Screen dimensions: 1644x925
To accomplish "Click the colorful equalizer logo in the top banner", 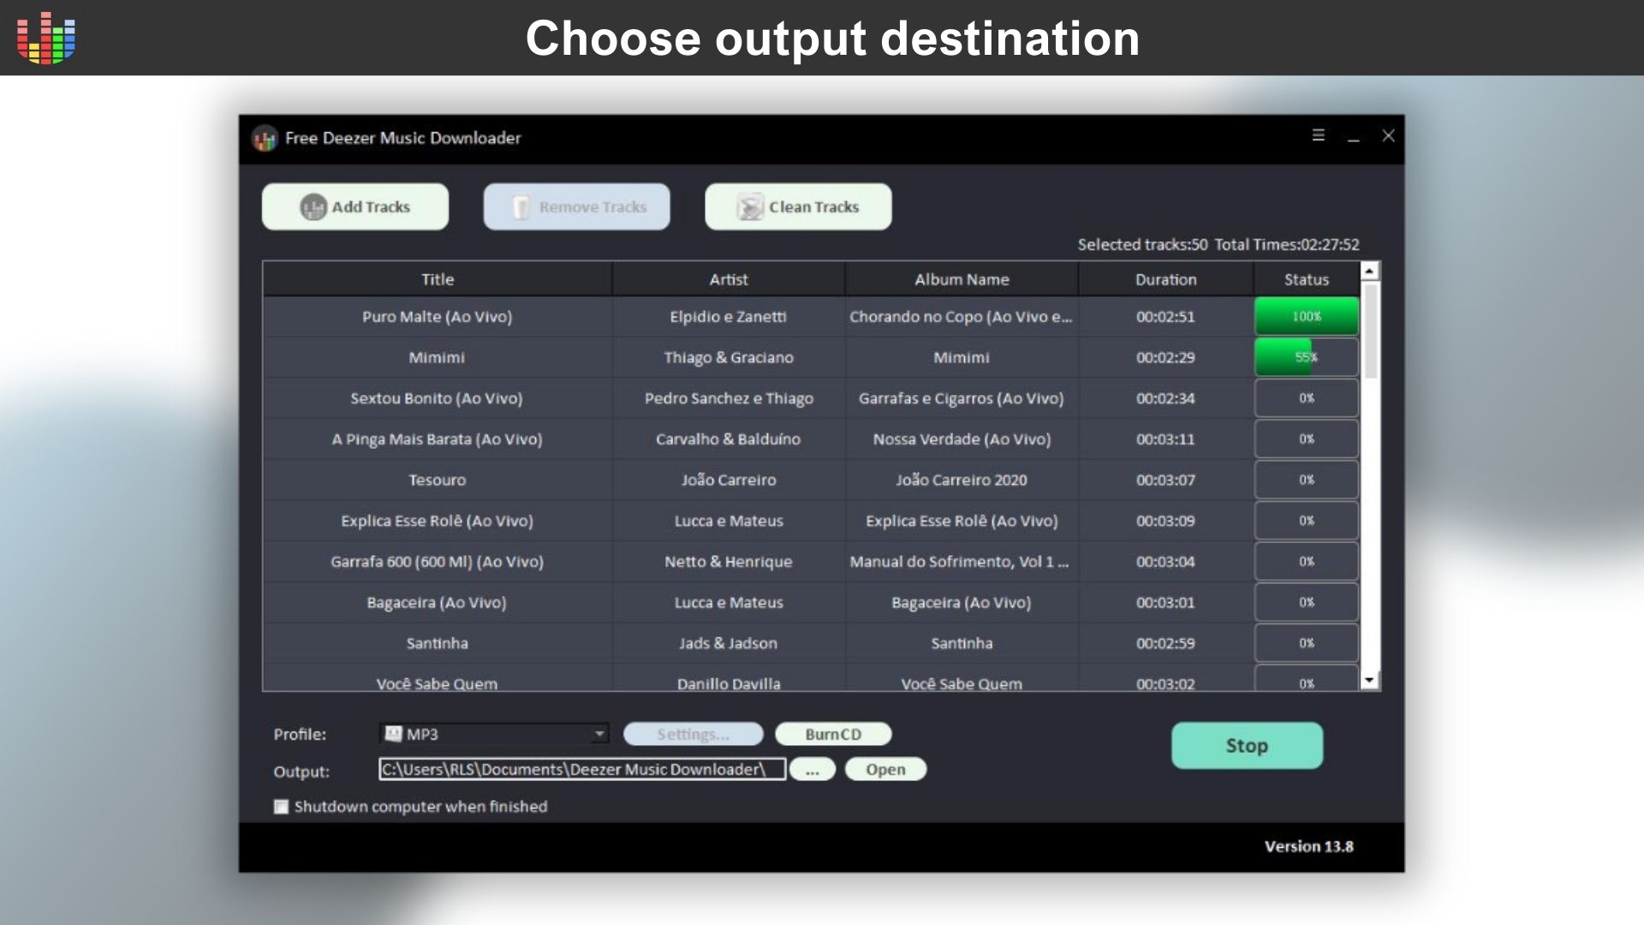I will coord(46,39).
